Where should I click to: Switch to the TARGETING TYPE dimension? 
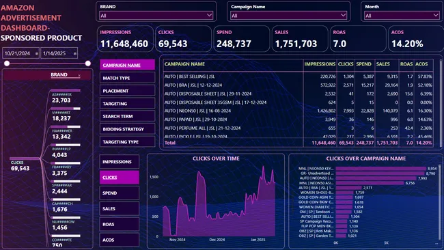pyautogui.click(x=128, y=141)
